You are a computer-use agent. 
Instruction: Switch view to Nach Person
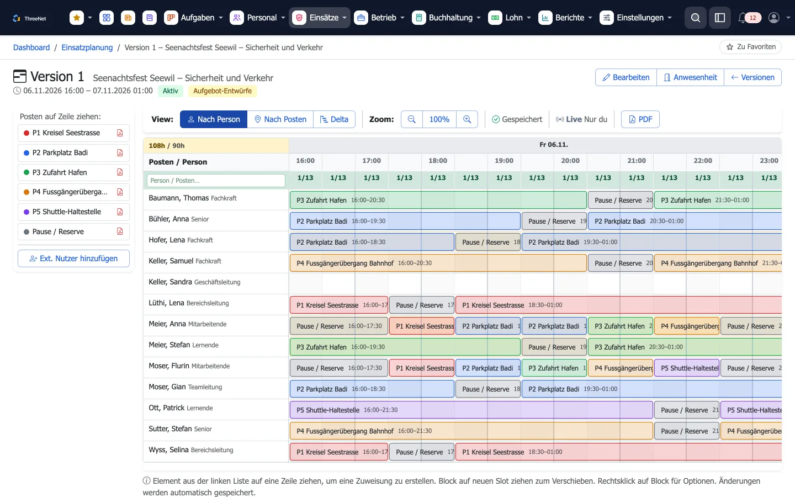[214, 119]
